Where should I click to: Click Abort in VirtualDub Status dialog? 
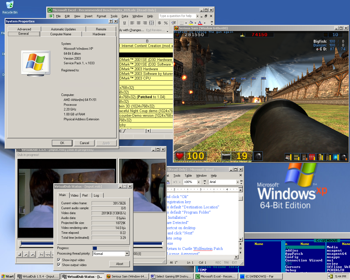pyautogui.click(x=119, y=264)
